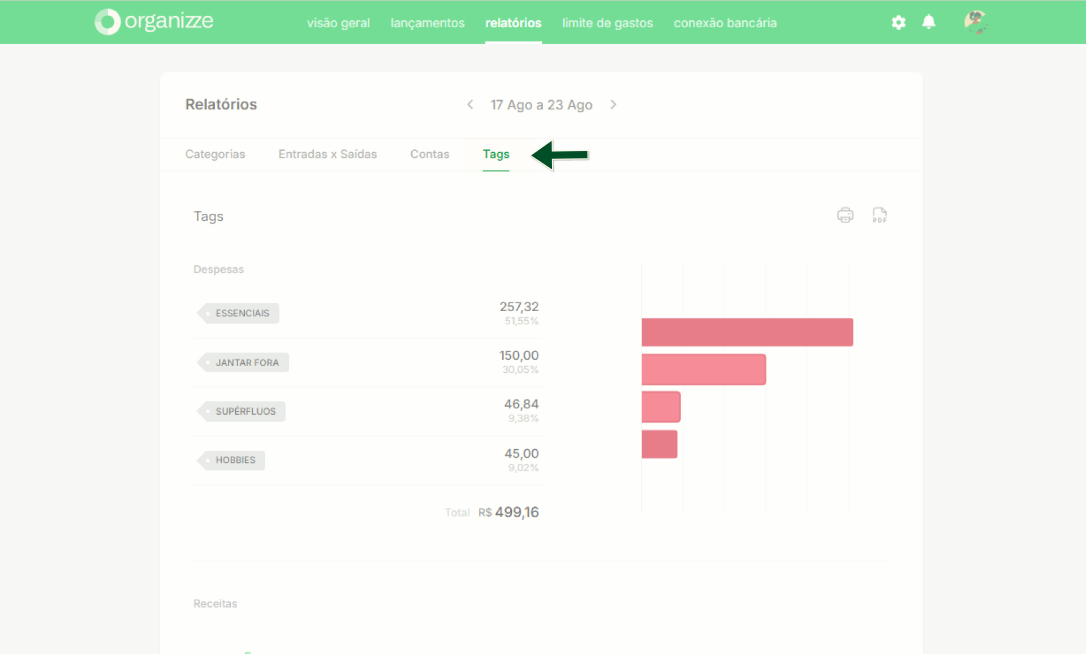Open the lançamentos page

428,23
